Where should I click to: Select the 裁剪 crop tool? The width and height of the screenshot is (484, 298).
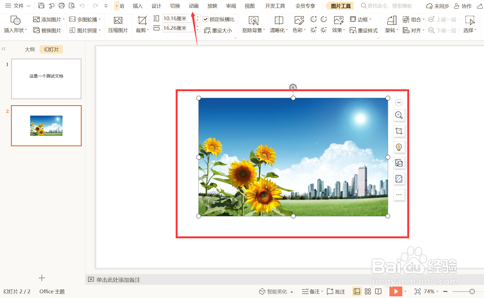[x=142, y=25]
